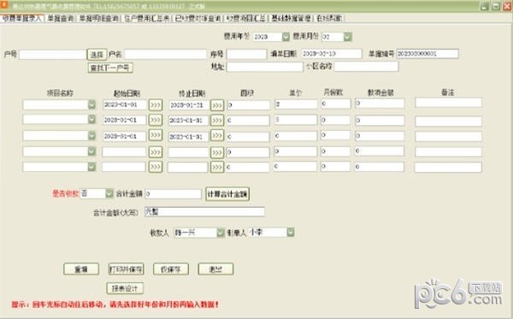The width and height of the screenshot is (513, 319).
Task: Expand the 是否收款 dropdown
Action: [x=109, y=193]
